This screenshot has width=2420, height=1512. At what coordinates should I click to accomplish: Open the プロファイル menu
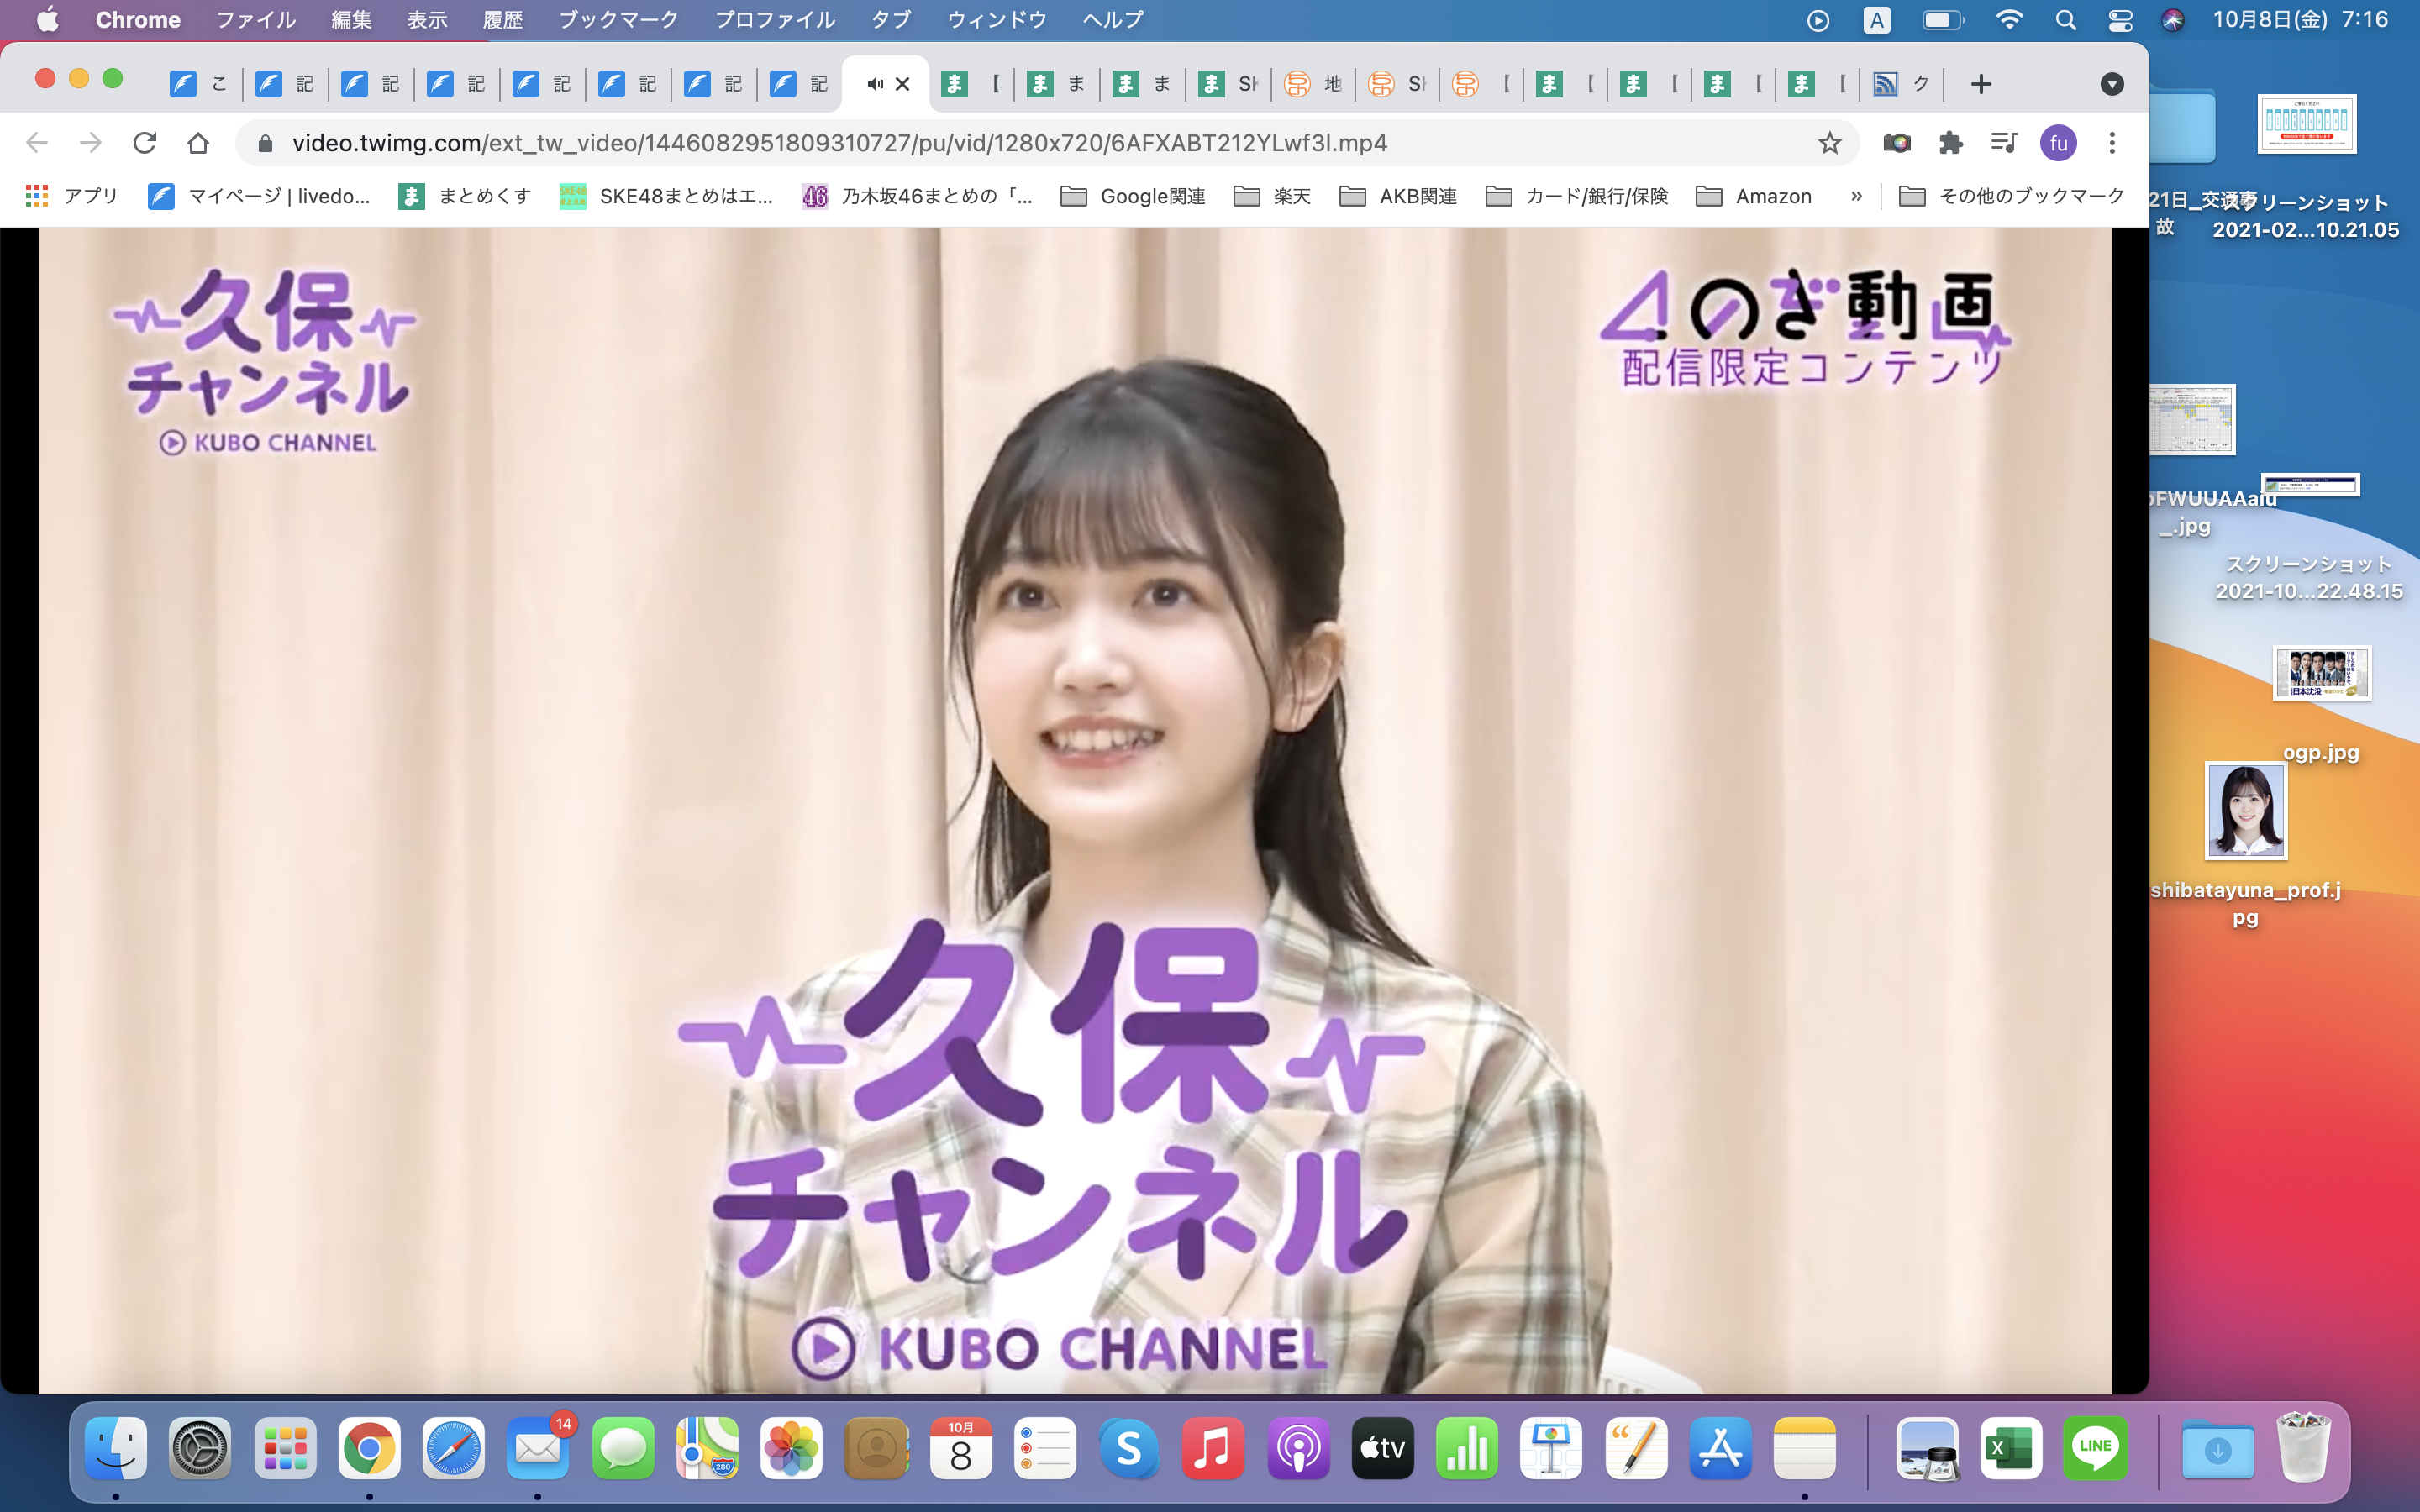[774, 20]
